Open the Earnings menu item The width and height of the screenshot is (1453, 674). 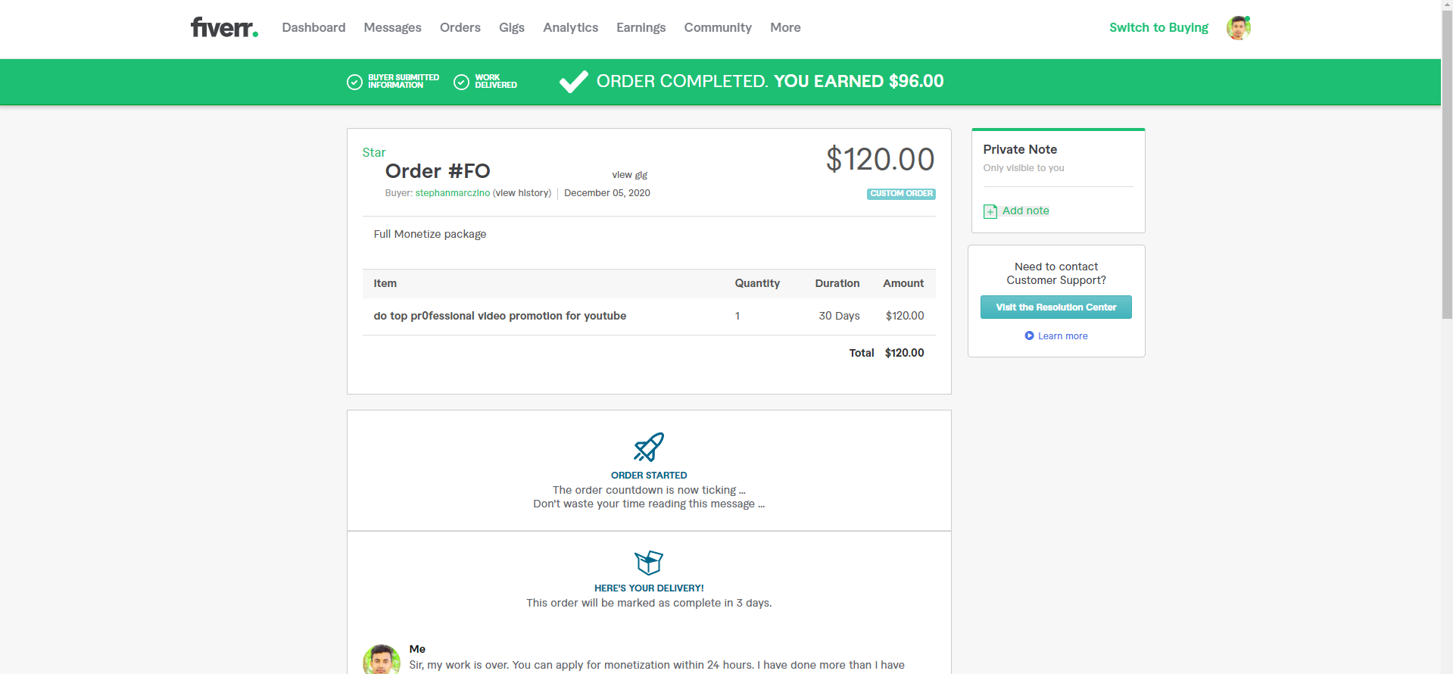point(641,28)
